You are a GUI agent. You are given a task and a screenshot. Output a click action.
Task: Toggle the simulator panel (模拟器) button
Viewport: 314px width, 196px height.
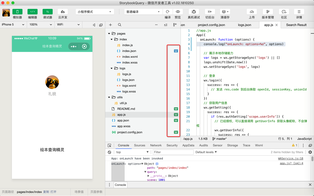click(x=17, y=12)
